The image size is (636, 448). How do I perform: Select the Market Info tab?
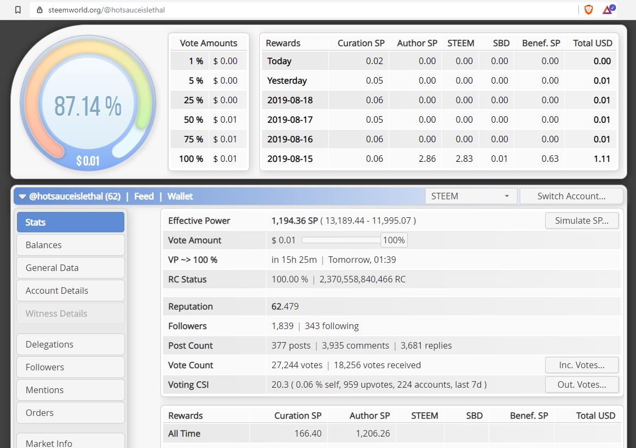pos(71,441)
